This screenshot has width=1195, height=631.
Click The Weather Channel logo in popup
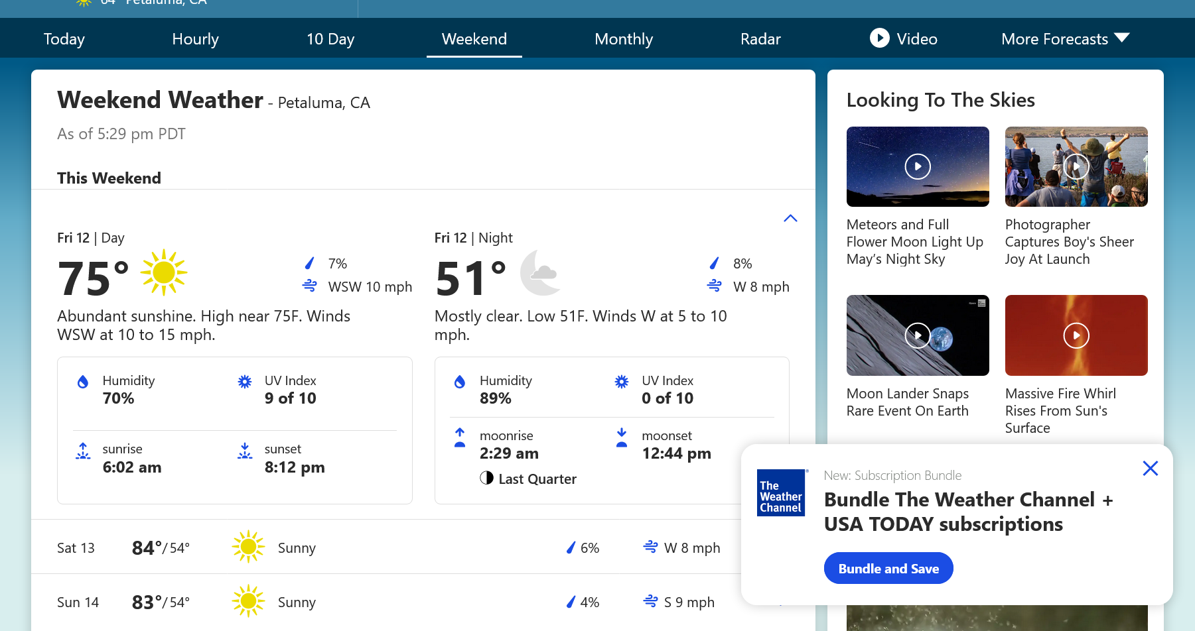781,492
